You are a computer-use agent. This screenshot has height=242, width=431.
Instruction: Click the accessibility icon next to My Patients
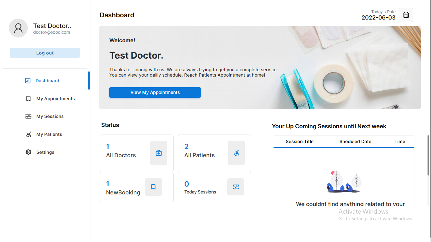click(x=28, y=134)
